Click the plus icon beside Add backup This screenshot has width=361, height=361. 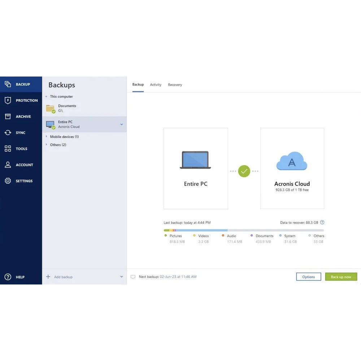(x=48, y=277)
